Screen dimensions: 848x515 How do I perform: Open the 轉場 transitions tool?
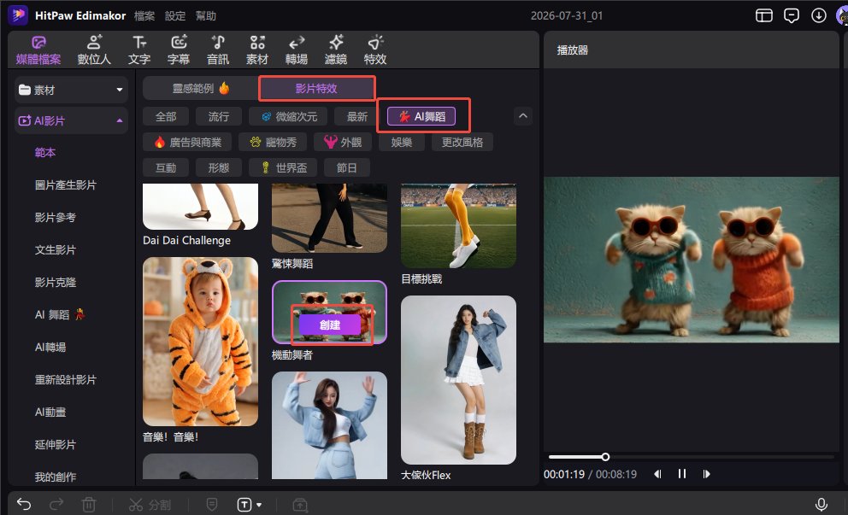(x=297, y=50)
